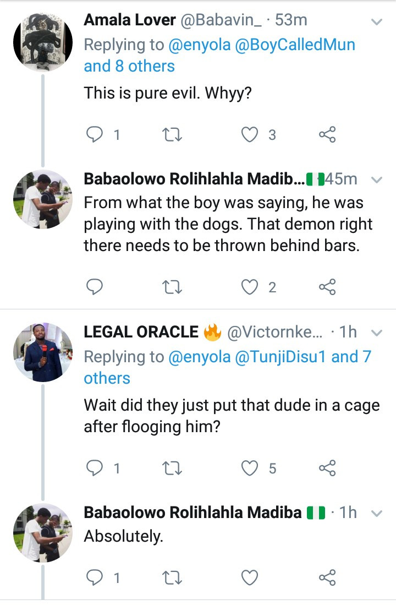This screenshot has width=396, height=605.
Task: Like Amala Lover's tweet
Action: click(251, 134)
